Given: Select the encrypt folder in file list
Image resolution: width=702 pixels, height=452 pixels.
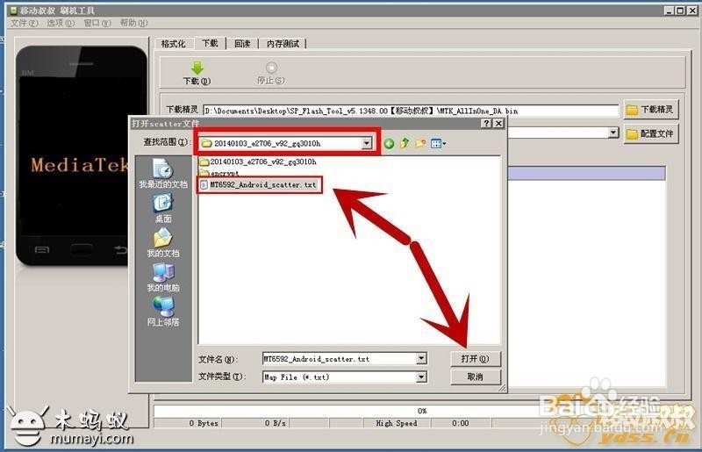Looking at the screenshot, I should pos(219,173).
